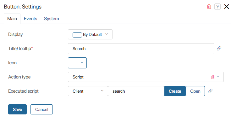
Task: Clear the Action type with its trash icon
Action: tap(213, 77)
